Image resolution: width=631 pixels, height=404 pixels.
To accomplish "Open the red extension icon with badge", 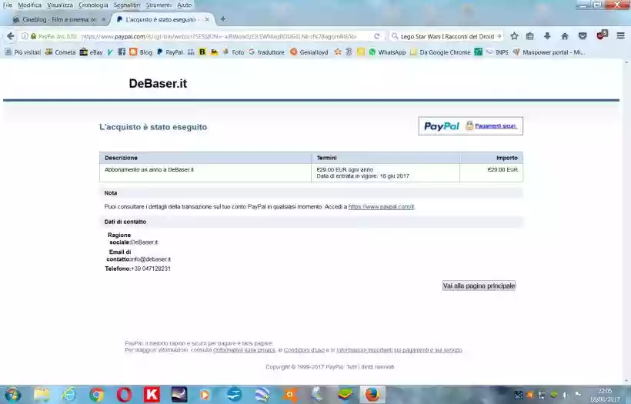I will coord(602,35).
